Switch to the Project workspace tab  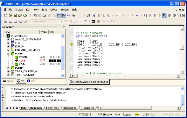9,81
